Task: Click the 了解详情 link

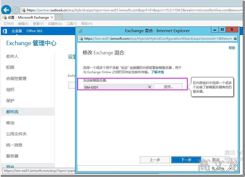Action: [x=157, y=72]
